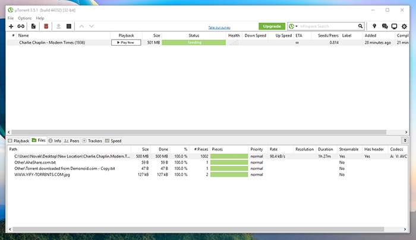Open Preferences gear icon
416x240 pixels.
(404, 26)
